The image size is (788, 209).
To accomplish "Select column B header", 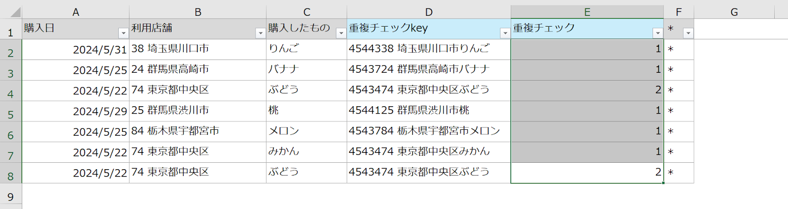I will [x=198, y=12].
